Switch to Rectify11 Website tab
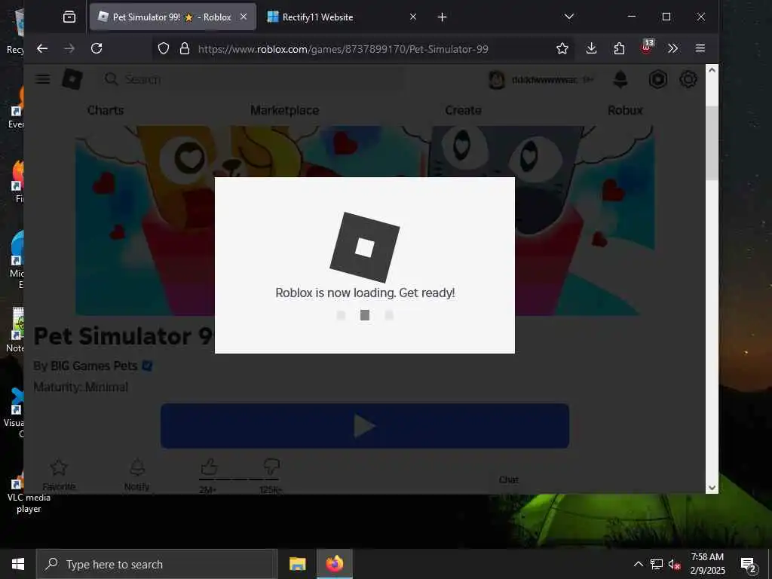772x579 pixels. point(342,17)
